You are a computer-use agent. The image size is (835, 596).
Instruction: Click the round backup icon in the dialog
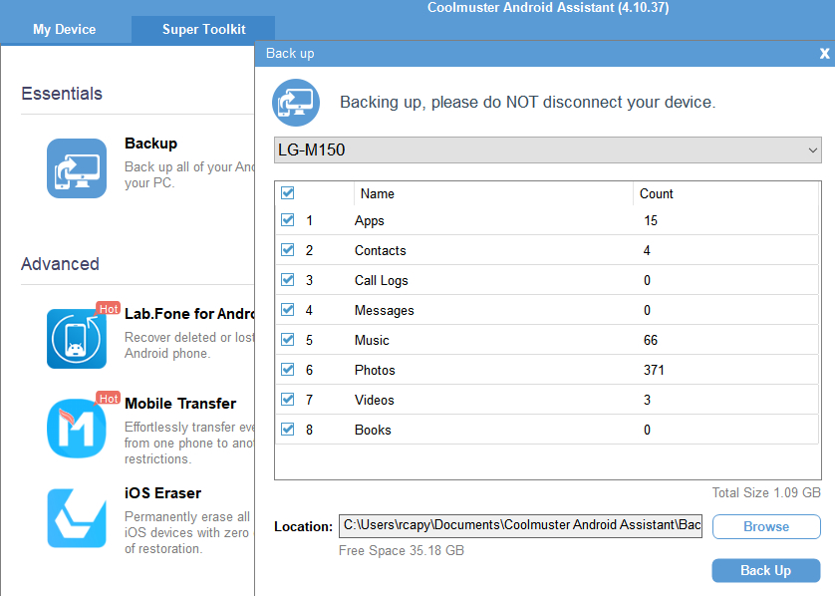296,103
